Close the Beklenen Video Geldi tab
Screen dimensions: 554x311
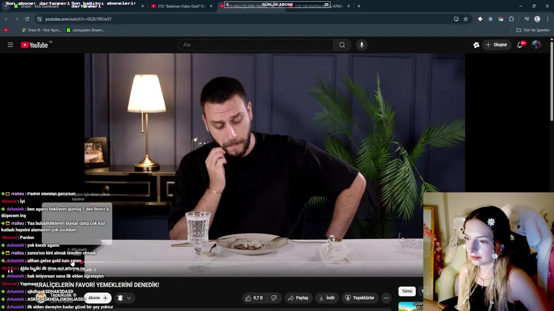211,6
